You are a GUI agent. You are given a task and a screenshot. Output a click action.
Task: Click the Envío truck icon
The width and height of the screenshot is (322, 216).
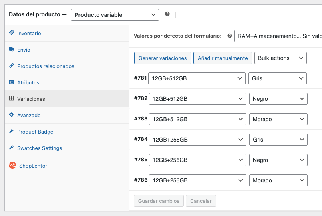[x=12, y=50]
